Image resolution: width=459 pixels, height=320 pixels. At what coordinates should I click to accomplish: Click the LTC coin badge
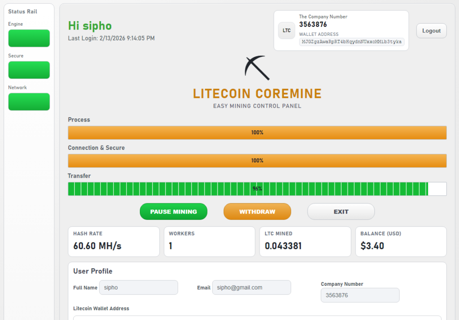coord(286,31)
